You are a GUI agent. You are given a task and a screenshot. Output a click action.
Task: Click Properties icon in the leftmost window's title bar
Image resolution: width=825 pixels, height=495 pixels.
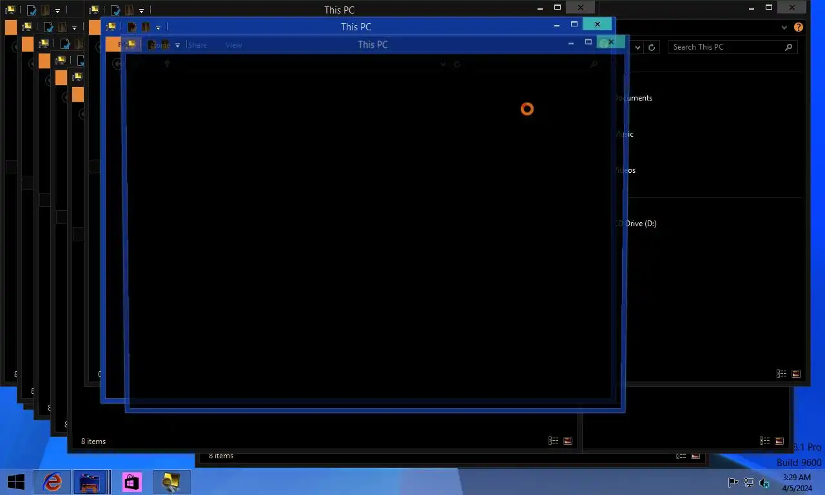[31, 10]
